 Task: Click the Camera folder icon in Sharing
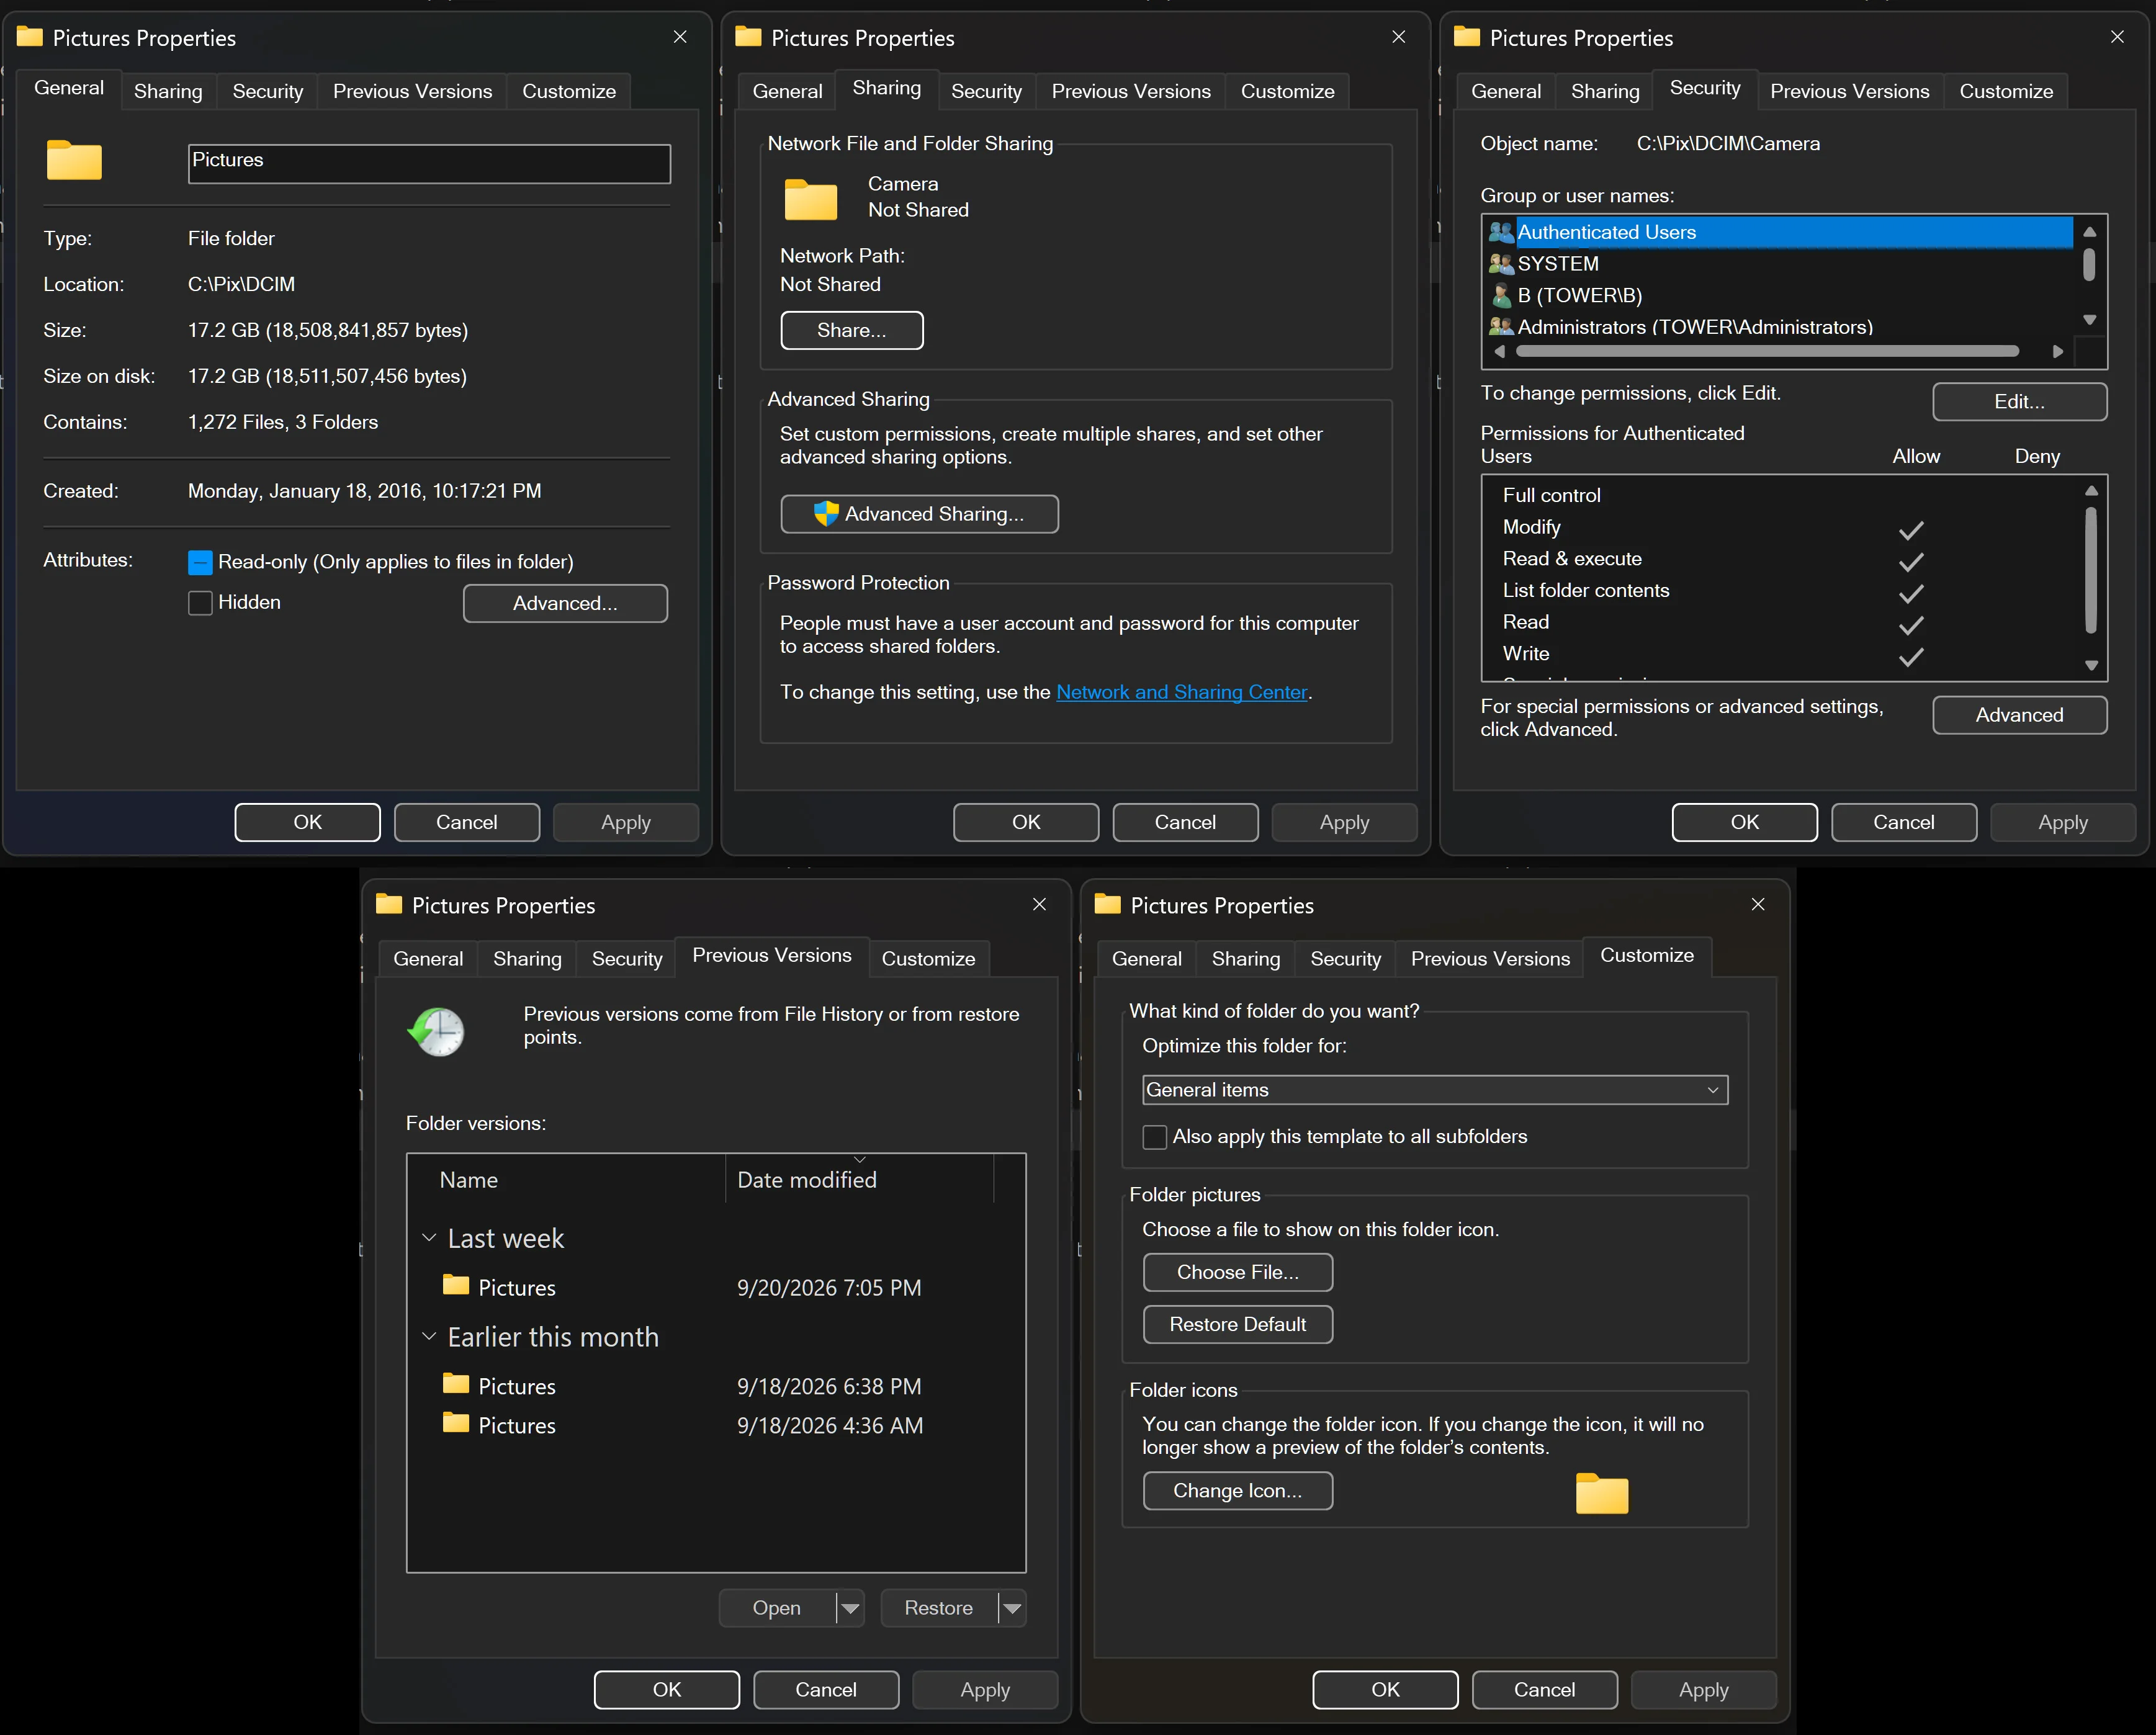811,198
